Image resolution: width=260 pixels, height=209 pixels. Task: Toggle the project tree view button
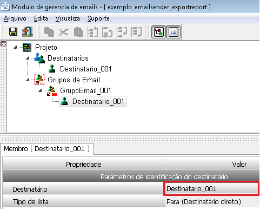[158, 32]
